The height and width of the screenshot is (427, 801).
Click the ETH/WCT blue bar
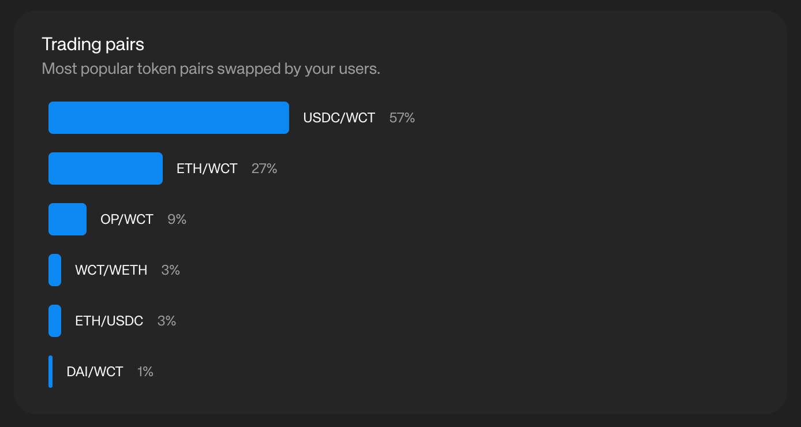coord(106,168)
